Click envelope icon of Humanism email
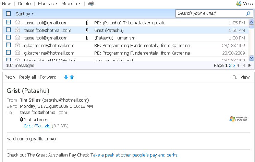255x162 pixels. click(x=17, y=38)
